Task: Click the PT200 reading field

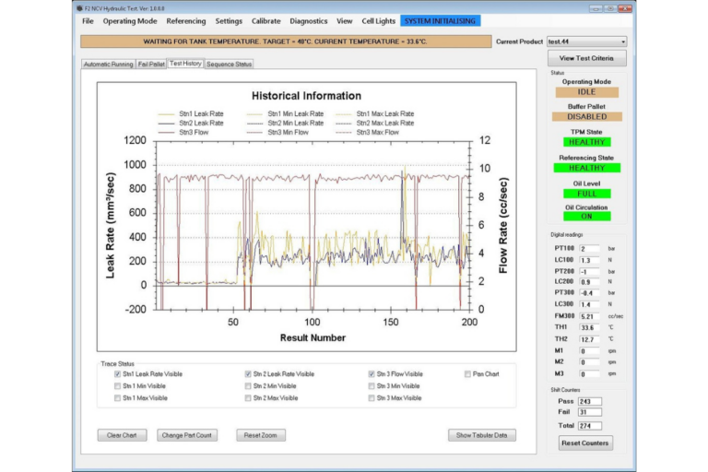Action: click(x=589, y=272)
